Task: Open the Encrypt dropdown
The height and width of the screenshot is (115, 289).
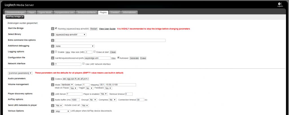Action: 93,100
